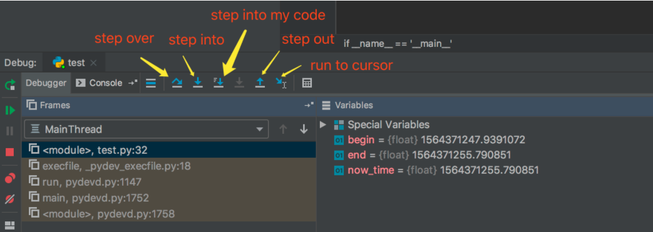Open the MainThread dropdown

pos(146,129)
